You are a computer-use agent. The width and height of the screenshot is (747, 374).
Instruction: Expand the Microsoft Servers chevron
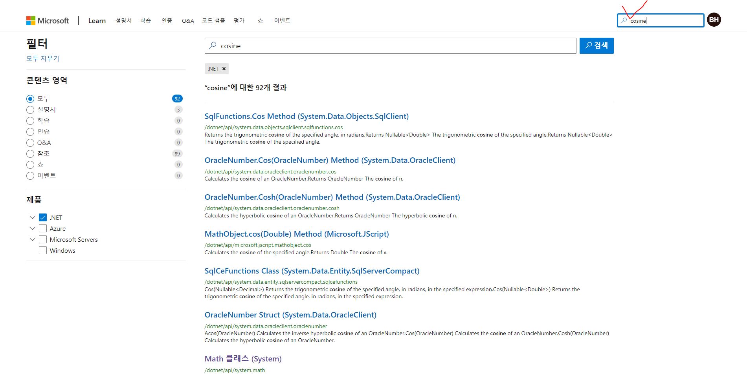(32, 239)
